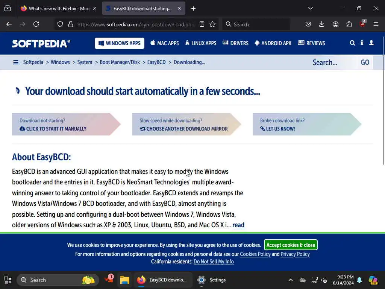The height and width of the screenshot is (289, 385).
Task: Click the taskbar Search box
Action: coord(58,280)
